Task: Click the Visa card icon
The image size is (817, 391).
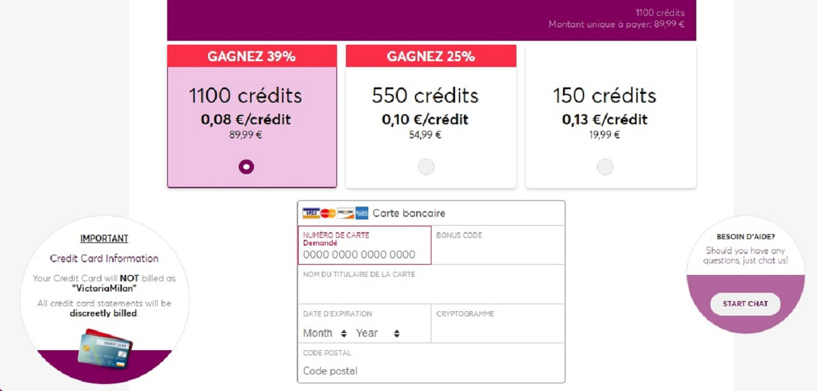Action: (x=311, y=213)
